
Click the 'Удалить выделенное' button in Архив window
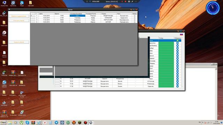coord(19,16)
